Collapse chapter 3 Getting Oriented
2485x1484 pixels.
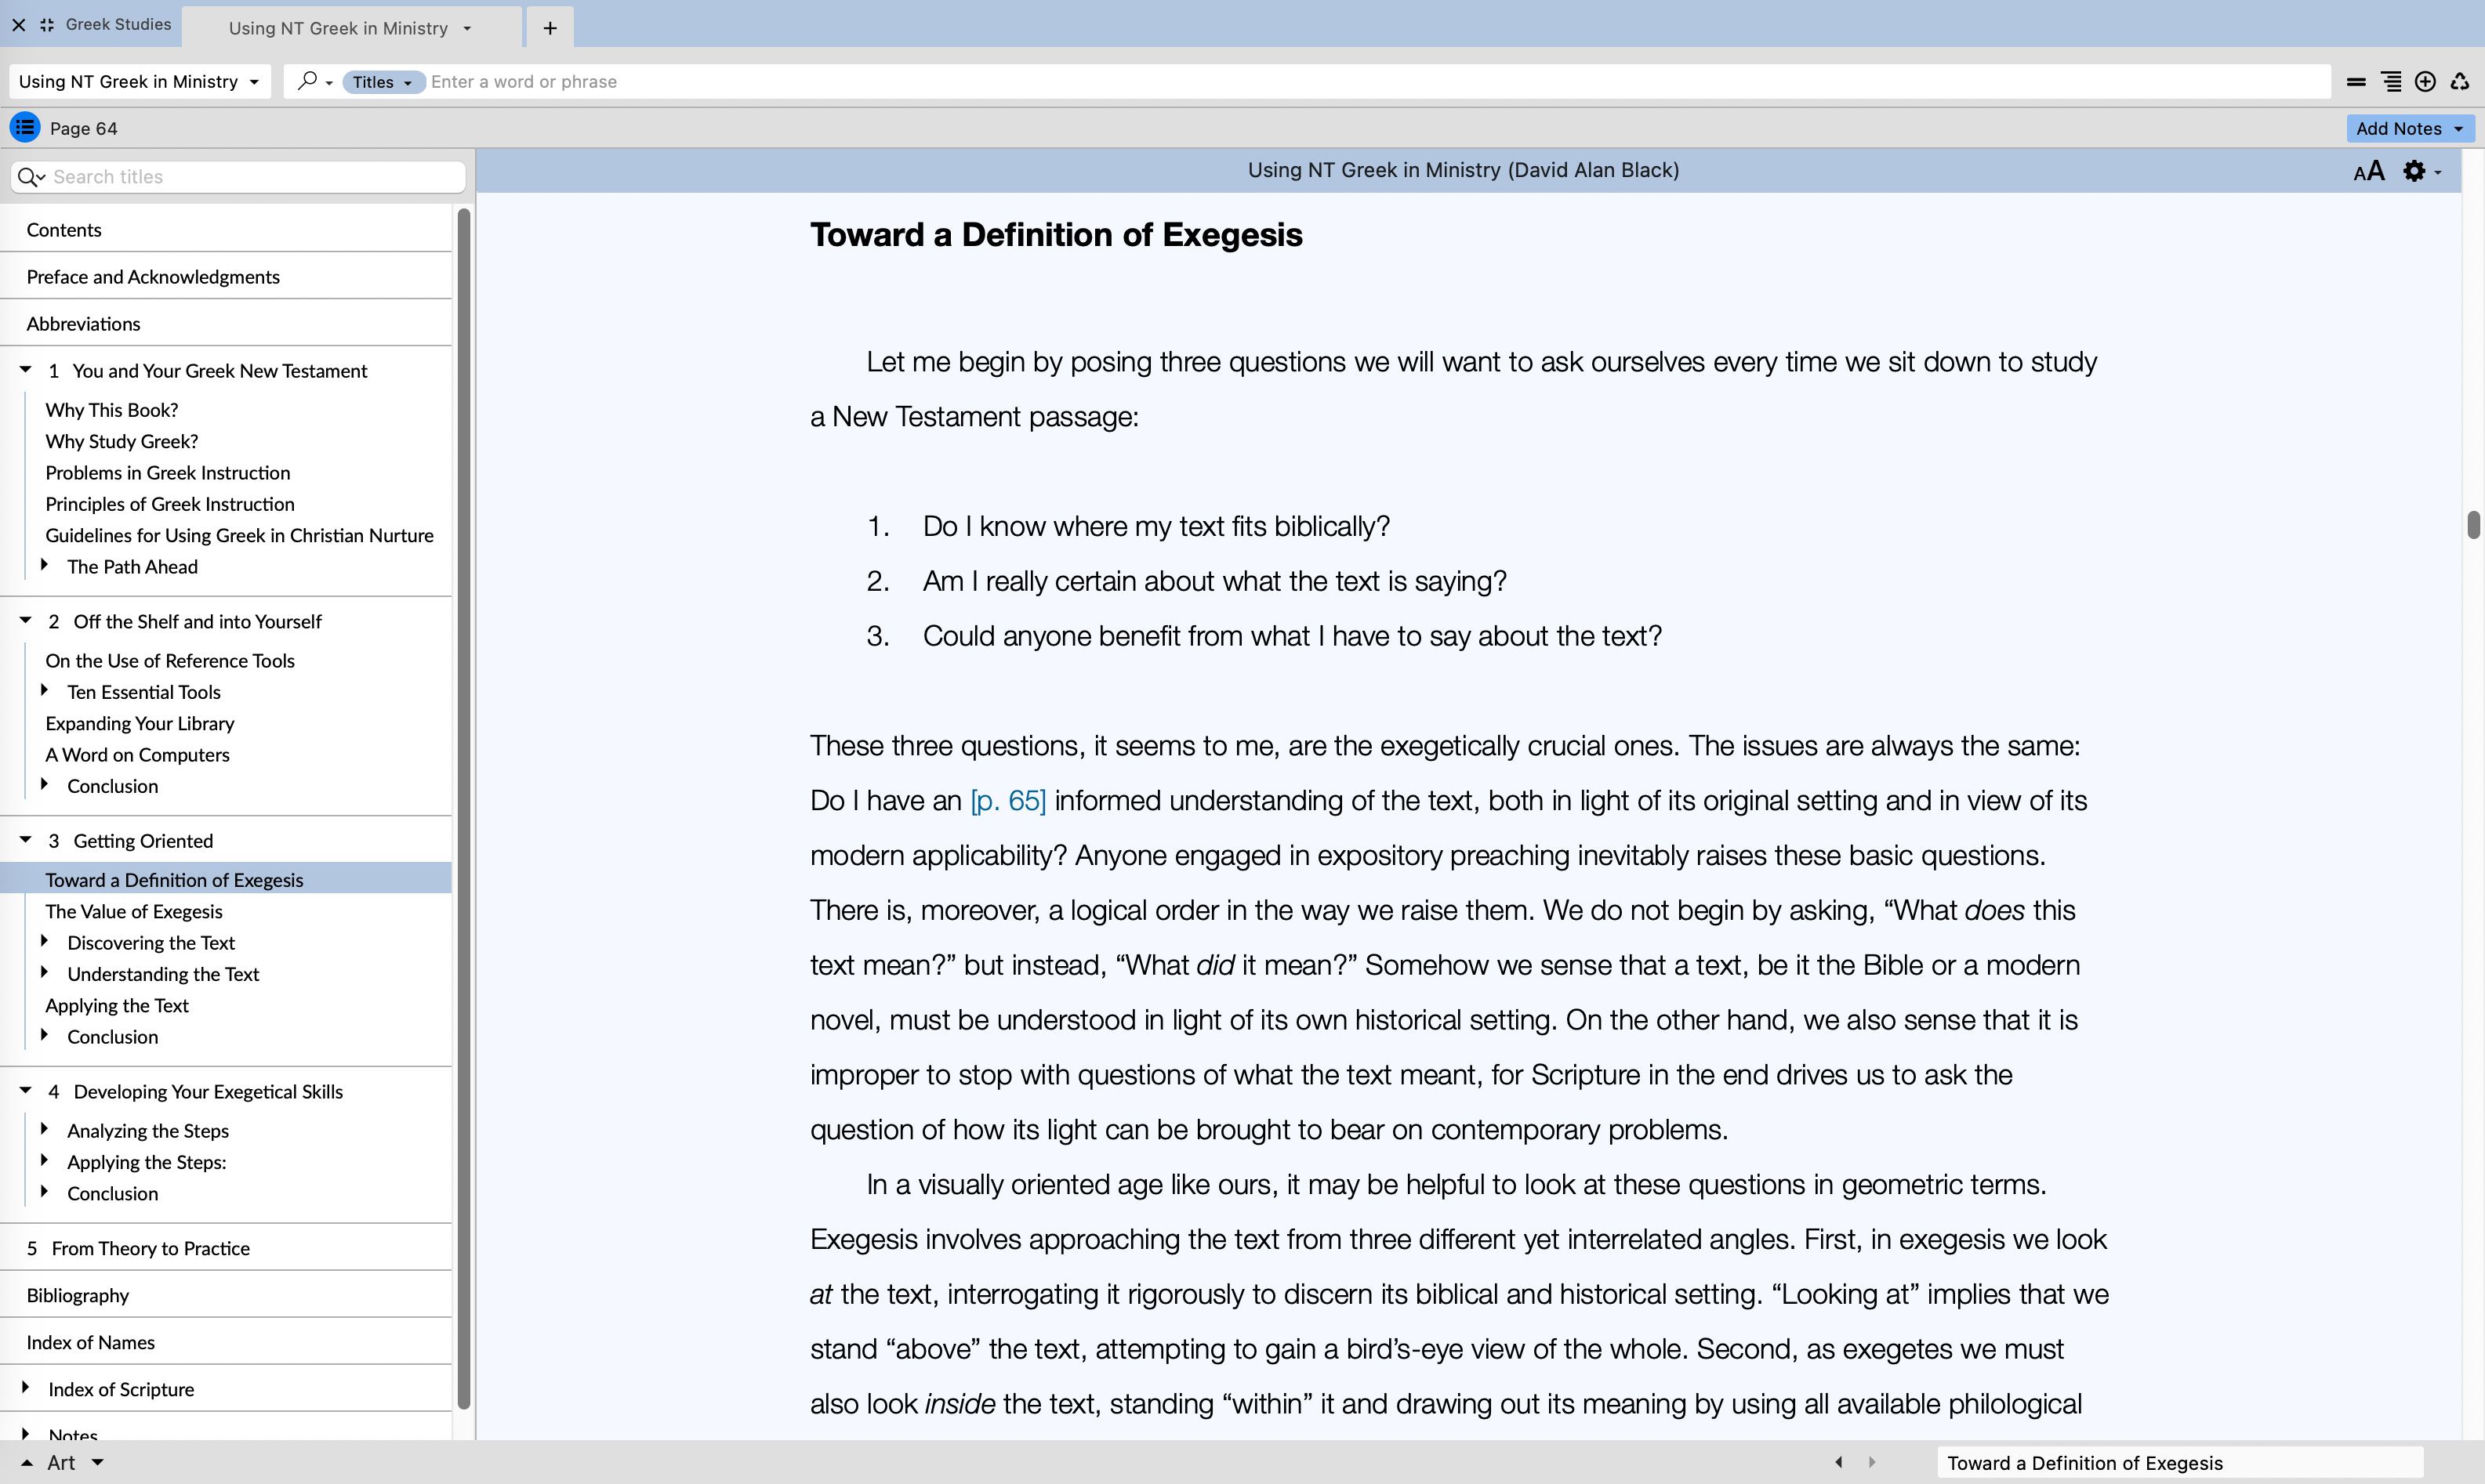click(x=26, y=840)
